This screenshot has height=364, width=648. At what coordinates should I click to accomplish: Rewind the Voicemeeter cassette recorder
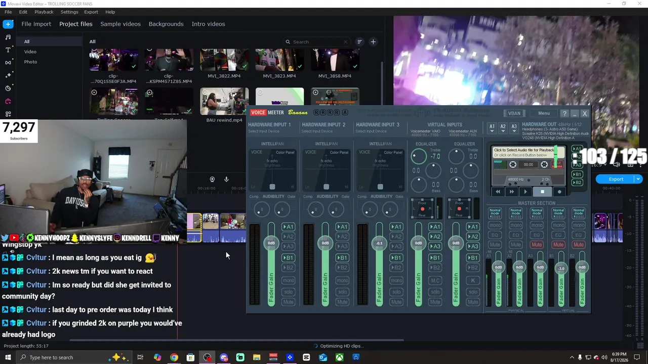[498, 192]
